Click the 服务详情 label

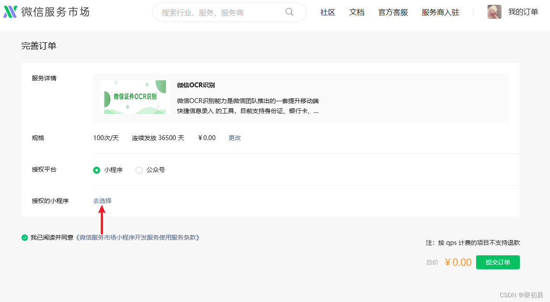pyautogui.click(x=44, y=79)
